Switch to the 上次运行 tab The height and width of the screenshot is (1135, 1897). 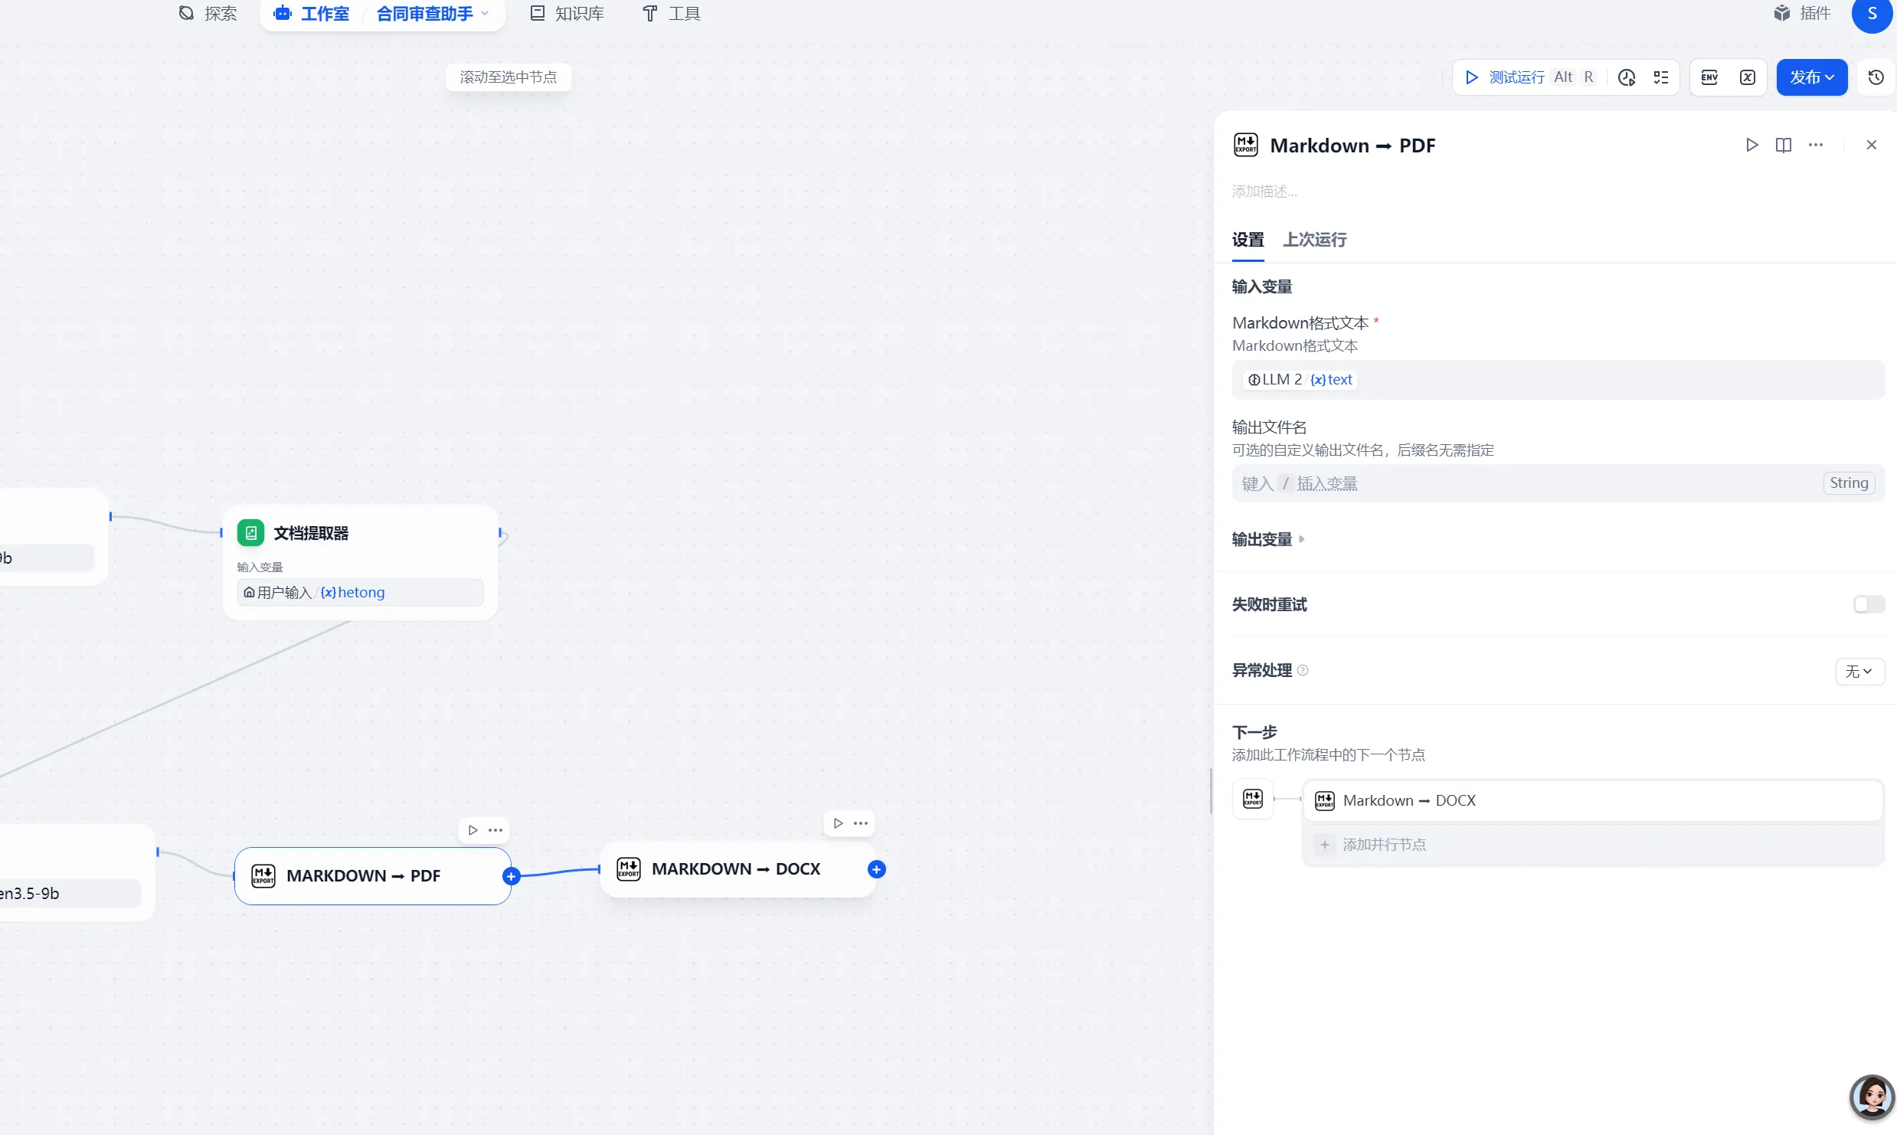(x=1314, y=240)
